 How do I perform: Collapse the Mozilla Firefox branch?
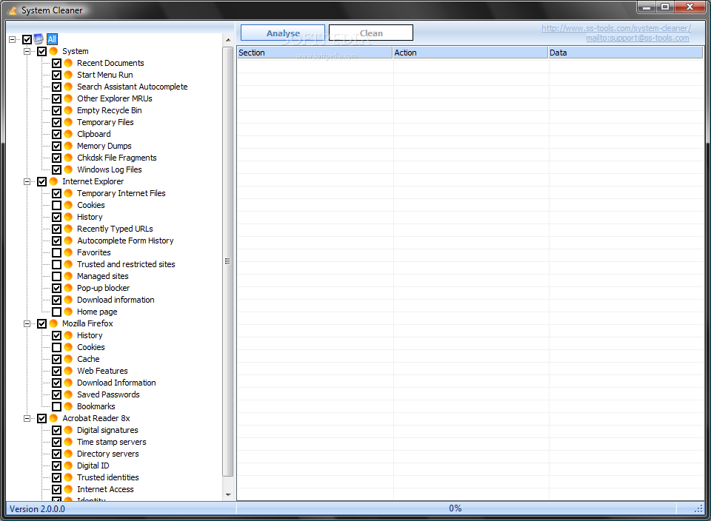tap(27, 324)
